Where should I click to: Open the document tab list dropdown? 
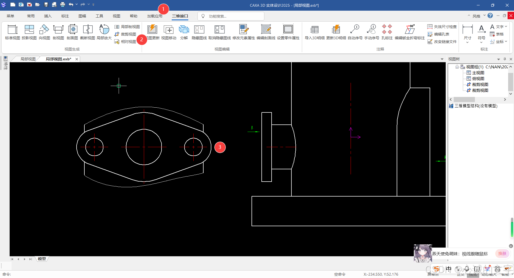(442, 59)
